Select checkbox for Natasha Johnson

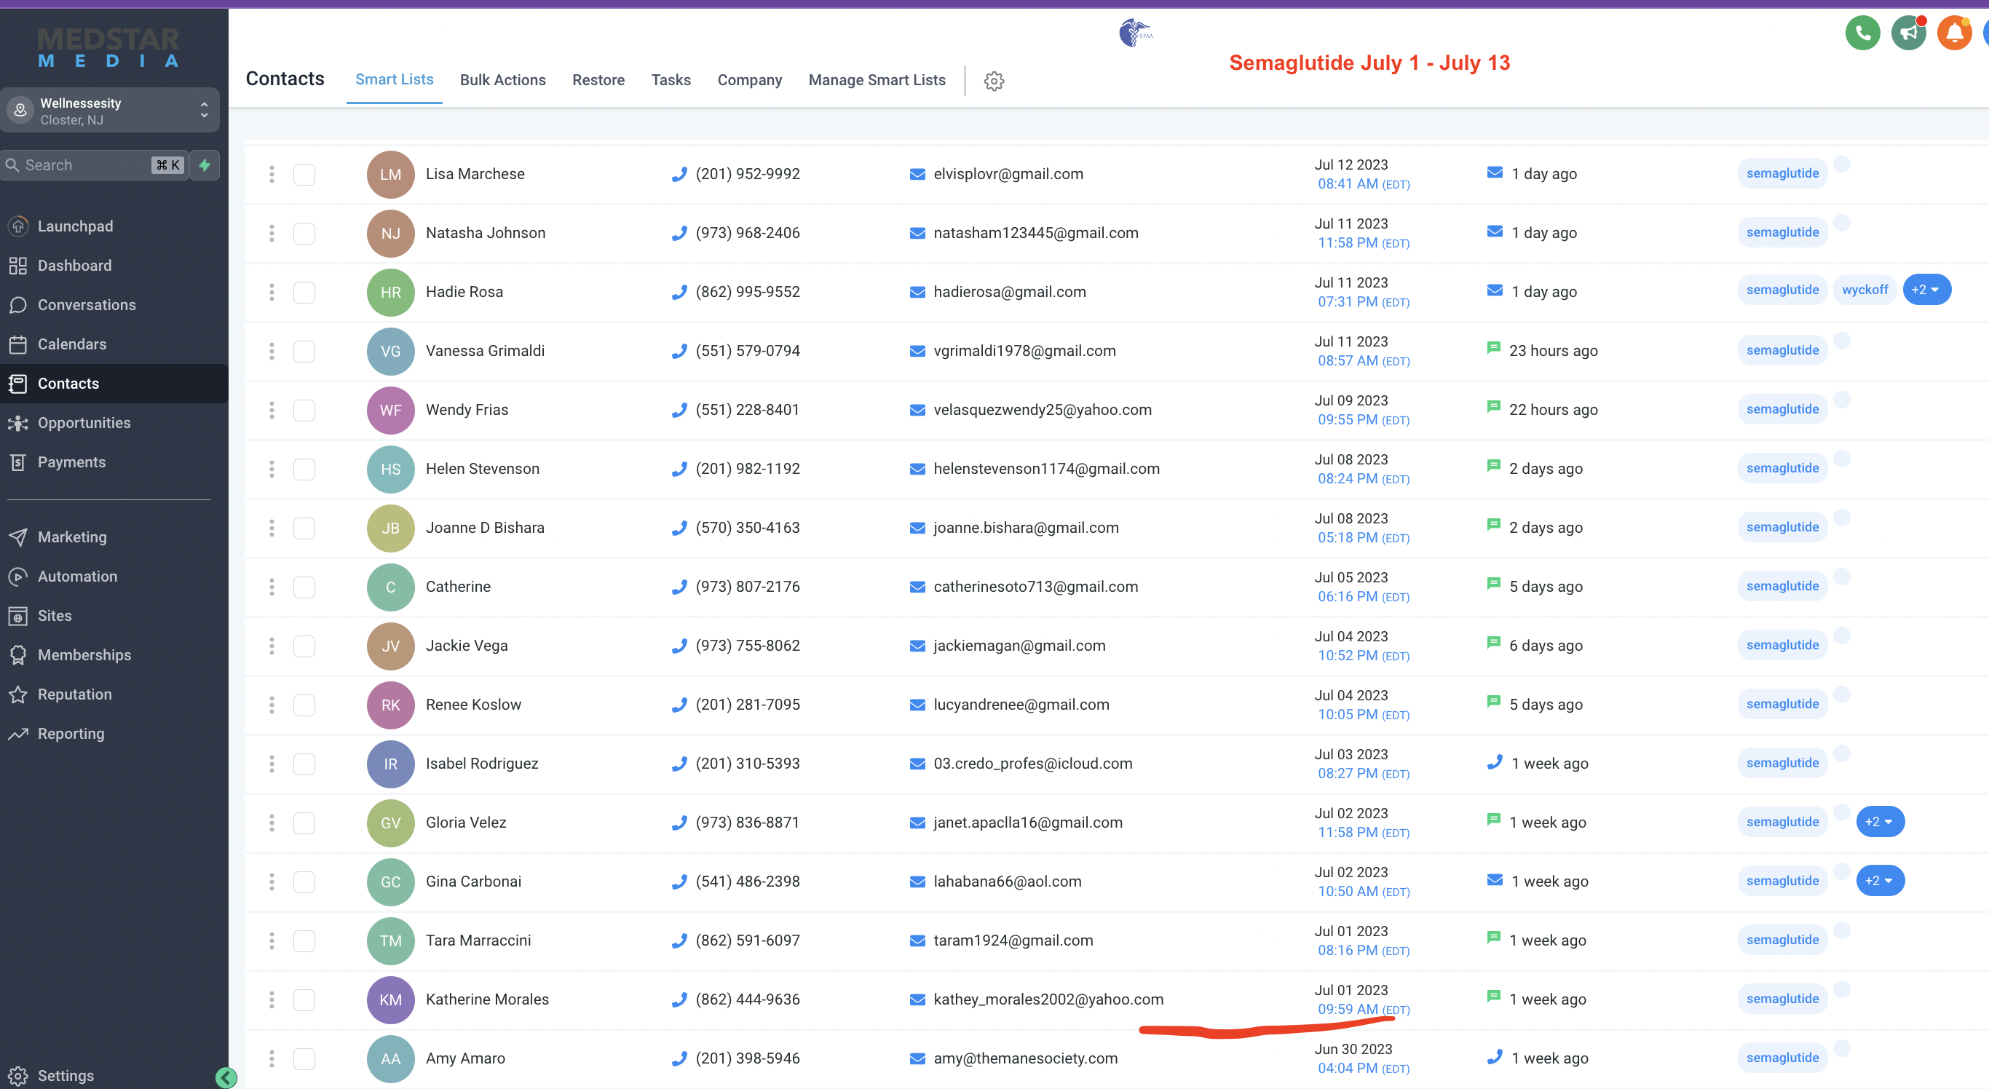(304, 233)
